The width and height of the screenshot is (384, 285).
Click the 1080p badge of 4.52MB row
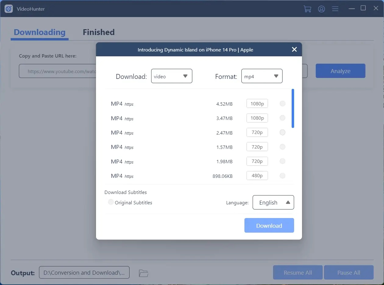click(x=257, y=104)
